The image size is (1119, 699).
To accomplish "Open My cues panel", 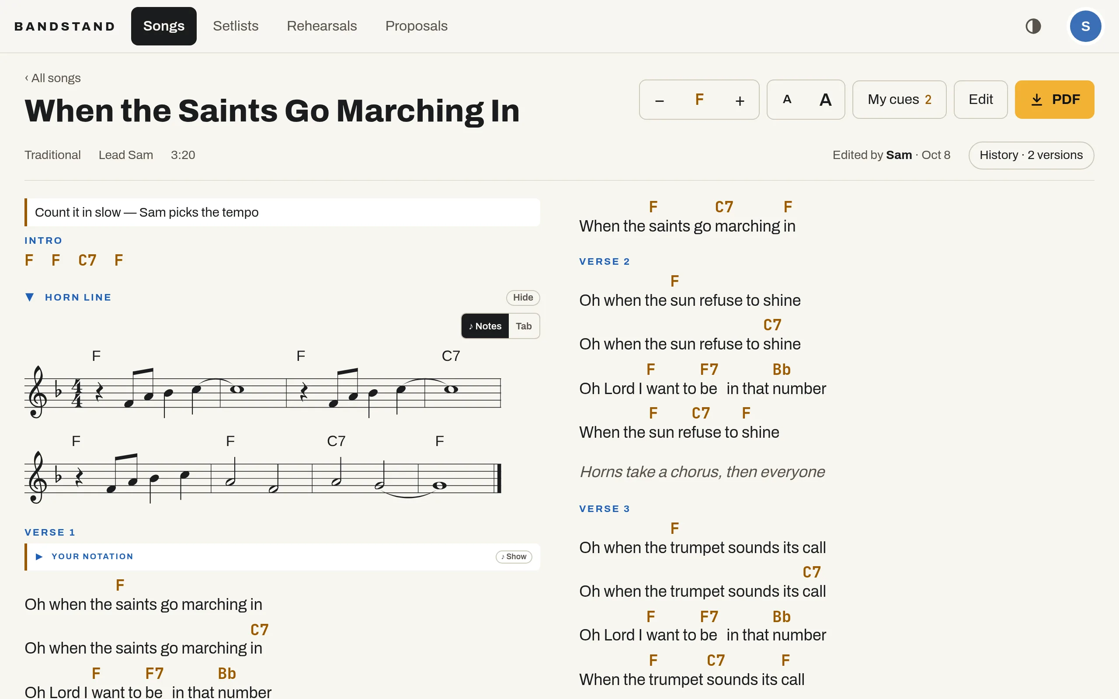I will coord(899,100).
